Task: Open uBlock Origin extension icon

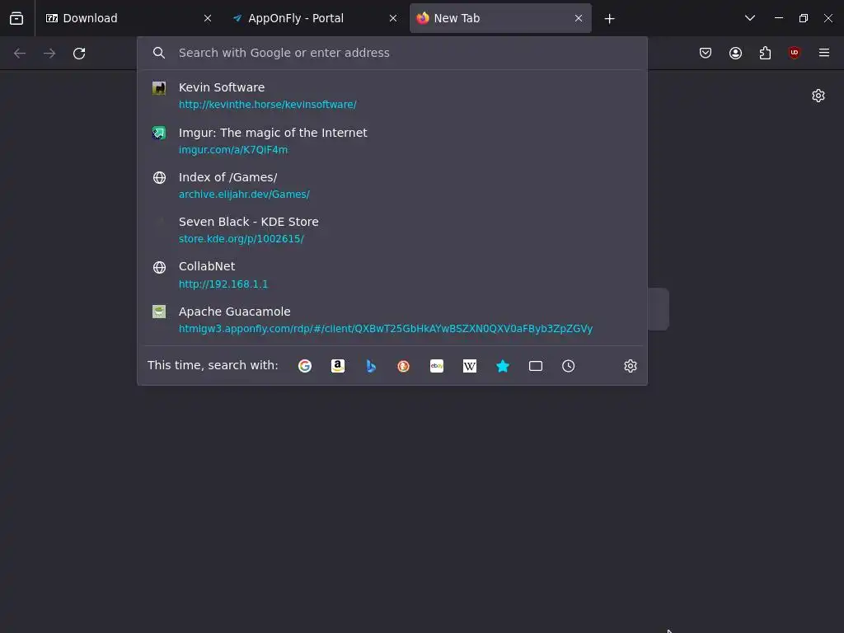Action: click(794, 53)
